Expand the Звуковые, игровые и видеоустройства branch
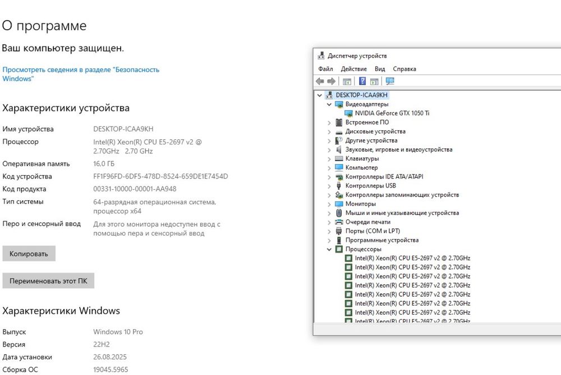561x375 pixels. coord(329,150)
